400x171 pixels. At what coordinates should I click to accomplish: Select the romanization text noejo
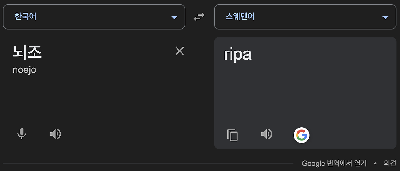tap(24, 70)
